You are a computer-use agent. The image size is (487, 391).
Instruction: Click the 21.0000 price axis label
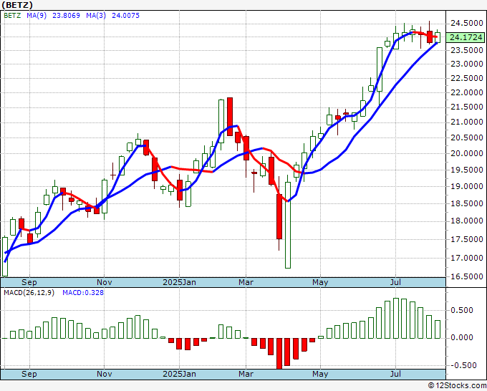[x=467, y=122]
